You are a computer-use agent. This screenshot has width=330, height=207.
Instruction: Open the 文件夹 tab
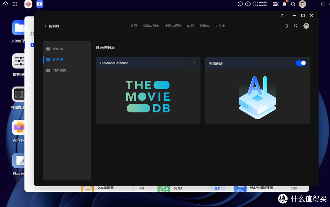220,26
